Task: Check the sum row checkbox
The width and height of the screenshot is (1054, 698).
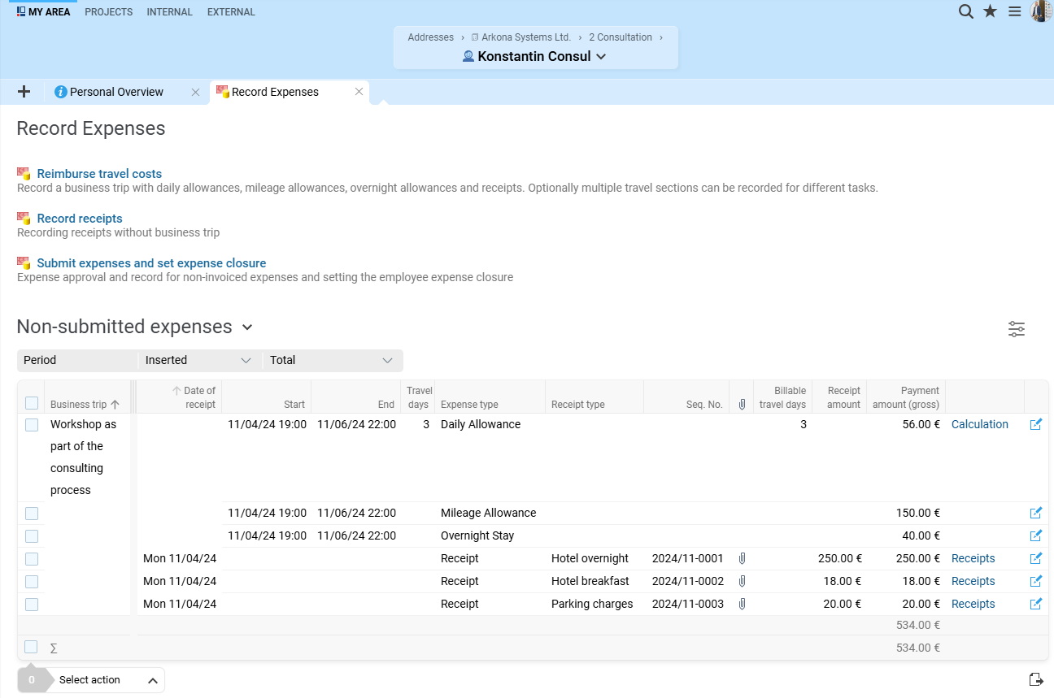Action: tap(31, 647)
